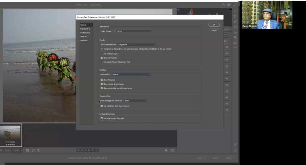Select the Crop tool in right toolbar
This screenshot has width=306, height=165.
pyautogui.click(x=235, y=16)
